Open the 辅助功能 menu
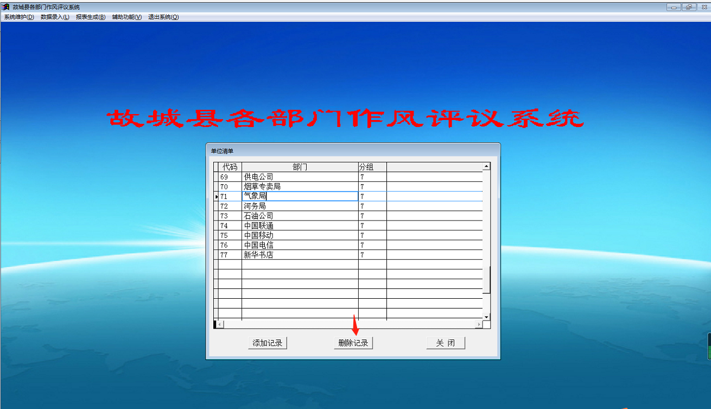 coord(126,17)
